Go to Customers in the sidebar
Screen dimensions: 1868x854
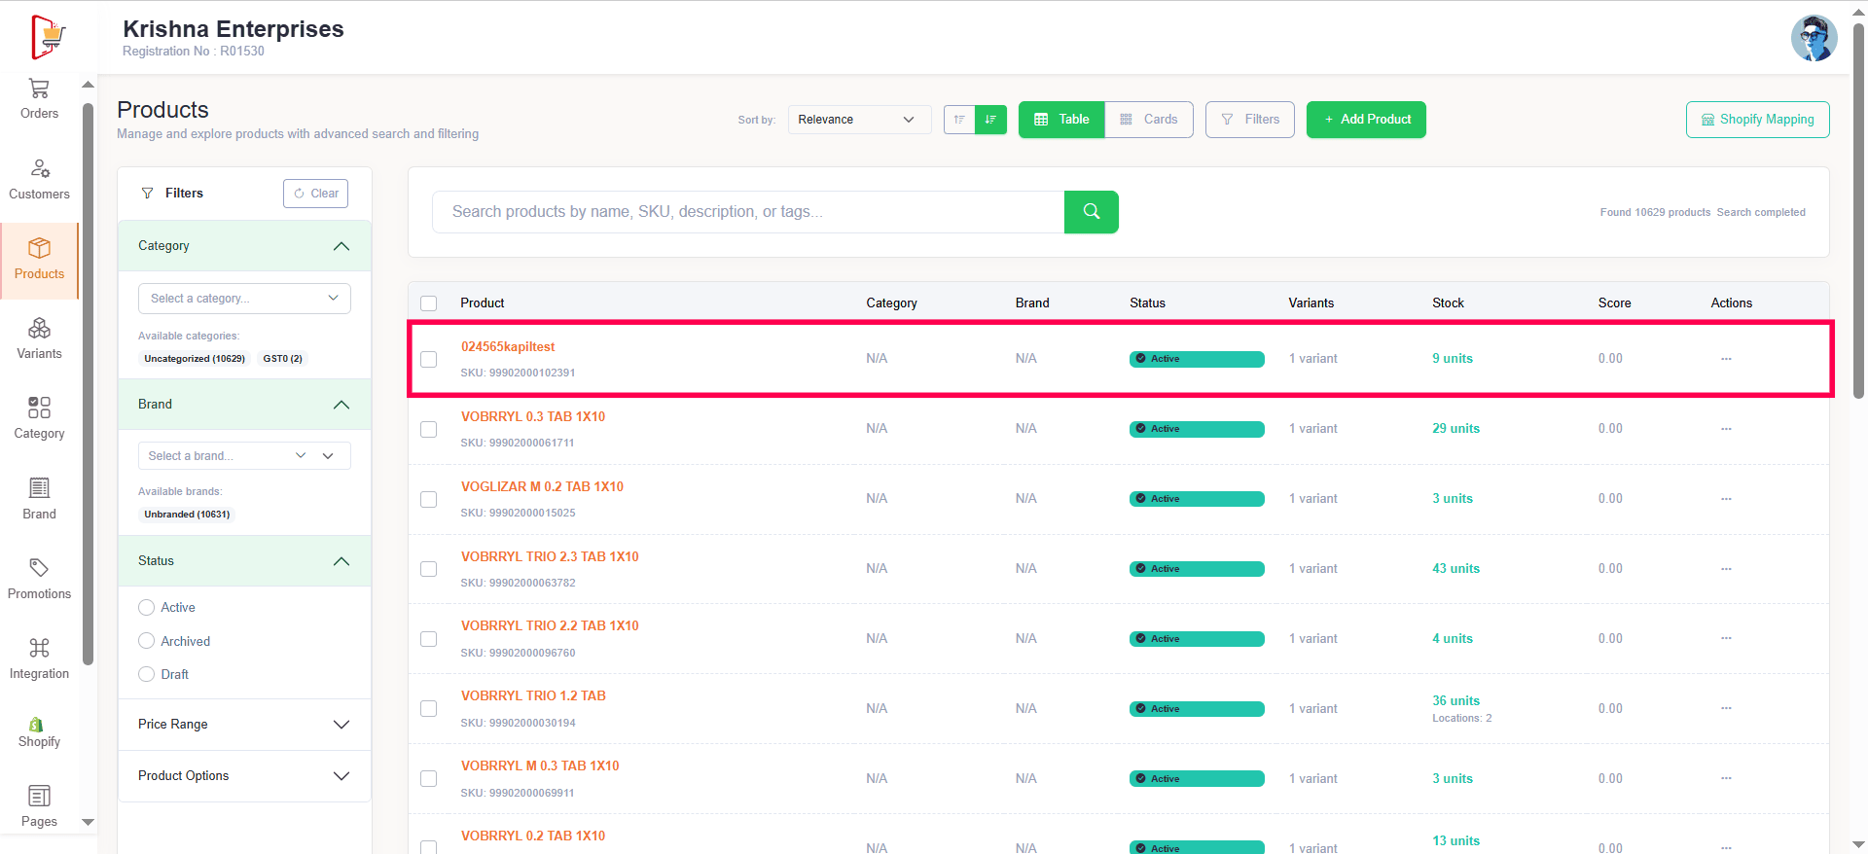tap(39, 179)
